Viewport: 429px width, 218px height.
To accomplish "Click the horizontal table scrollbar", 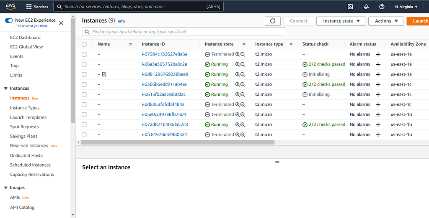I will coord(178,142).
